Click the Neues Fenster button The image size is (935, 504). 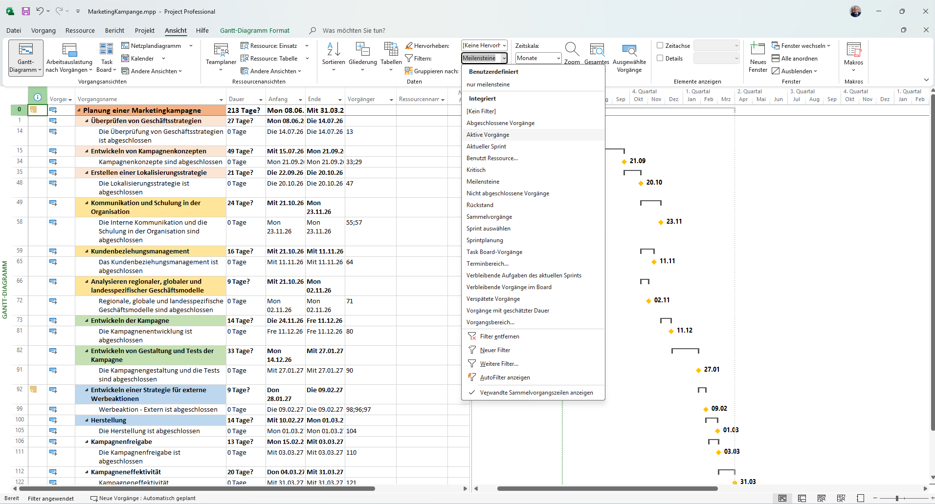coord(758,58)
